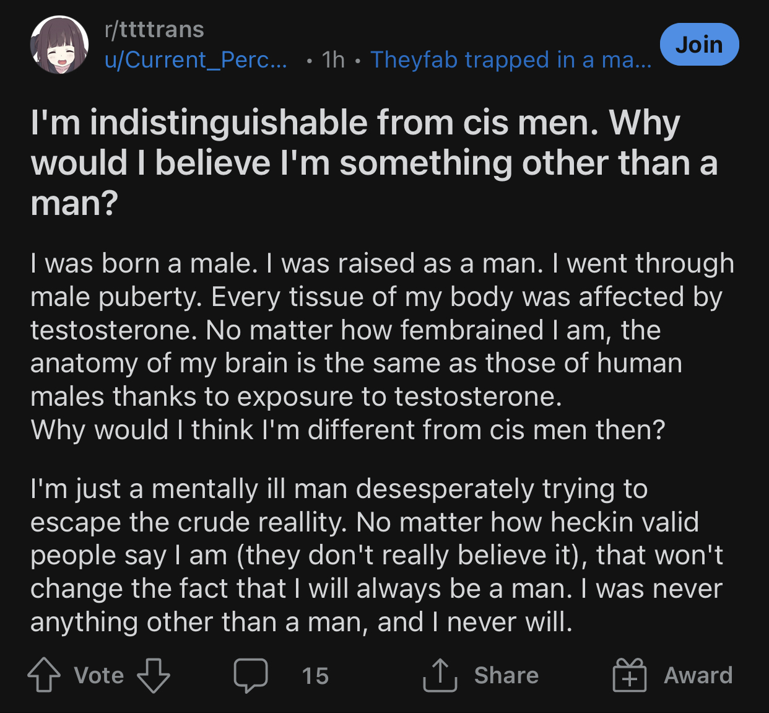769x713 pixels.
Task: Tap the Share label
Action: [506, 675]
